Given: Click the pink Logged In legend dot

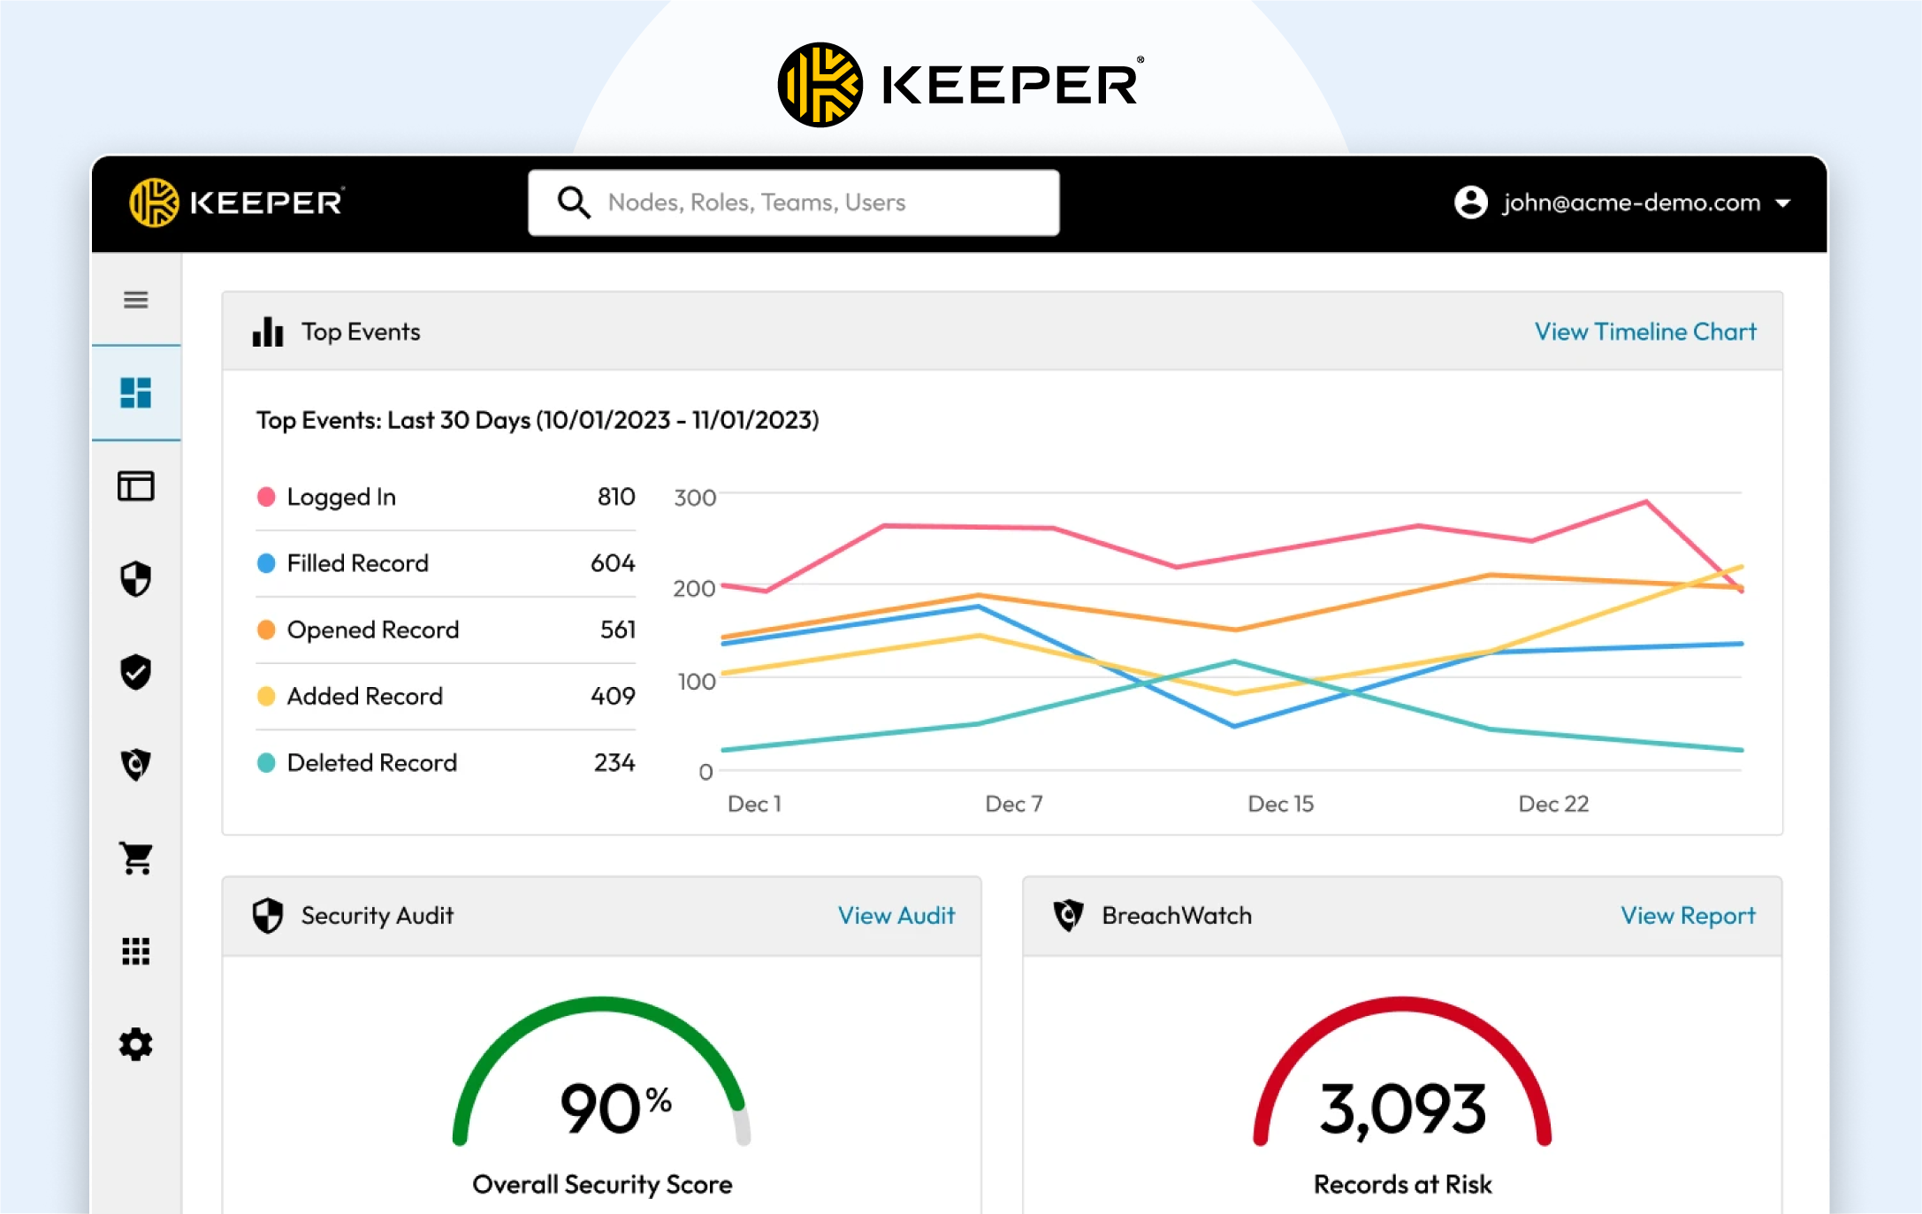Looking at the screenshot, I should click(x=266, y=497).
